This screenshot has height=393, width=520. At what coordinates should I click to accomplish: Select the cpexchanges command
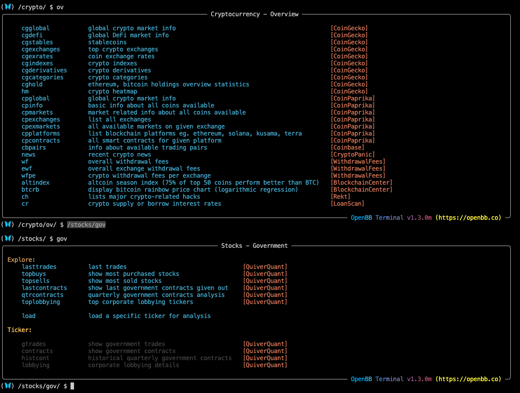(x=41, y=119)
